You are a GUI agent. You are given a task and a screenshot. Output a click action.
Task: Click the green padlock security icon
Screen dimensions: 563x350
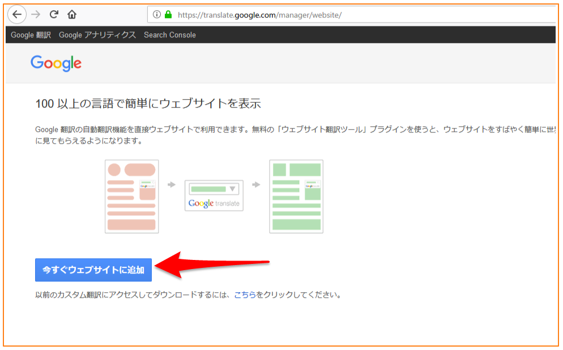(x=168, y=14)
